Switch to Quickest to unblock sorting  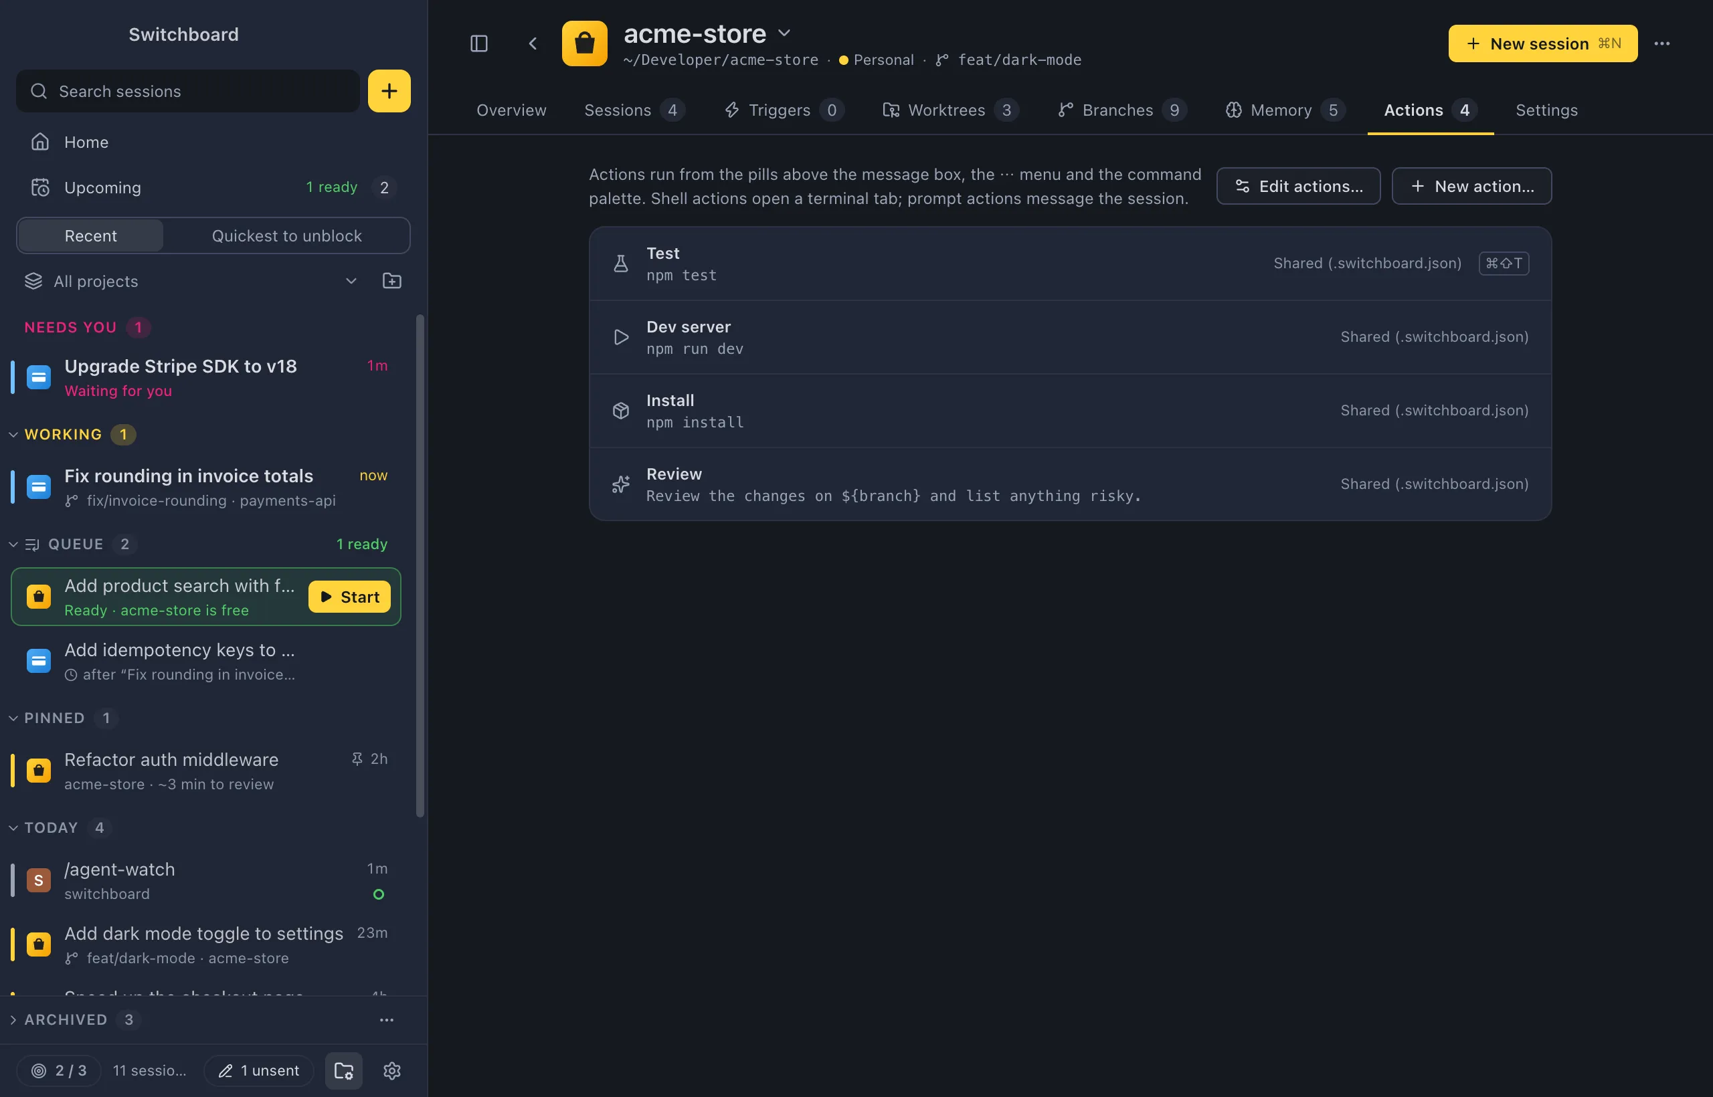tap(286, 235)
